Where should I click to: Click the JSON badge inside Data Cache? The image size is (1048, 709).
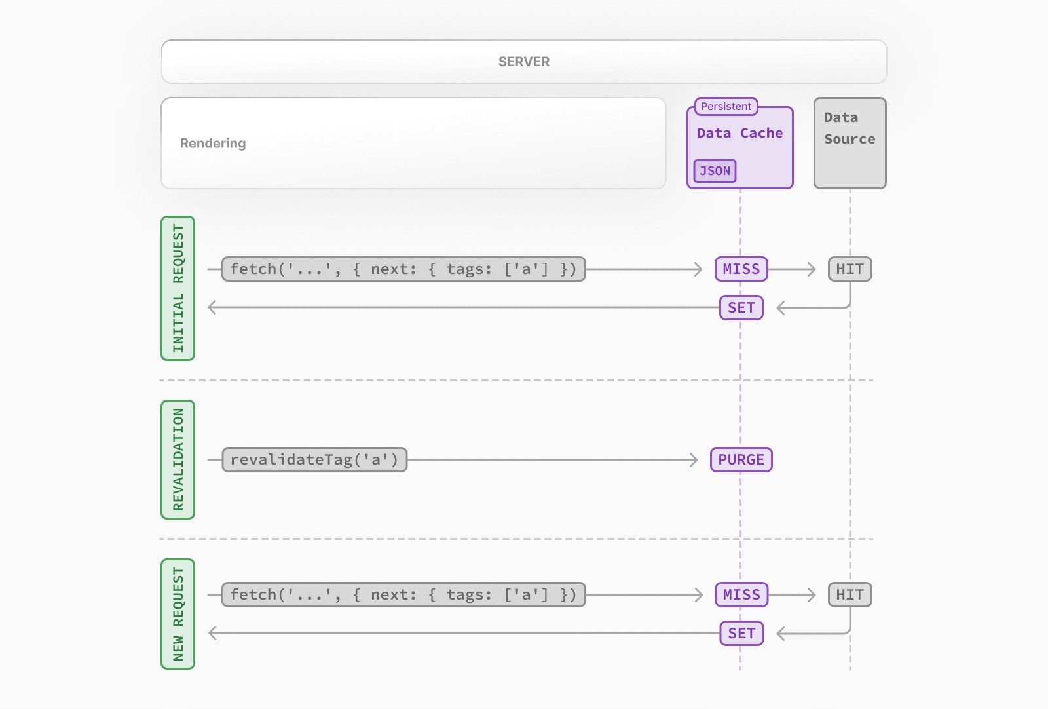click(x=714, y=171)
